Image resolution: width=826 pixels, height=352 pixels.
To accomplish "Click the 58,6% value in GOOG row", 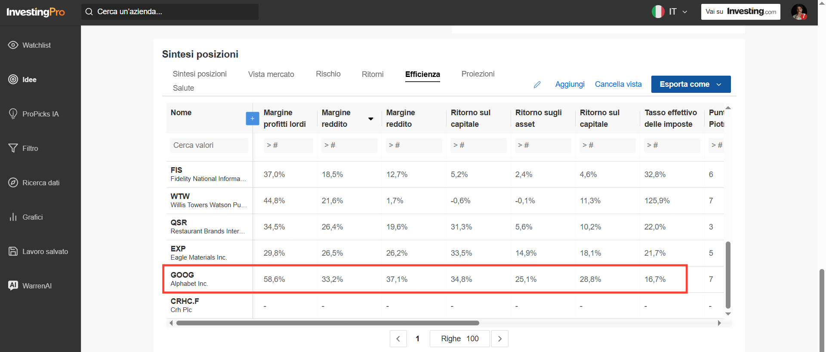I will [x=274, y=279].
